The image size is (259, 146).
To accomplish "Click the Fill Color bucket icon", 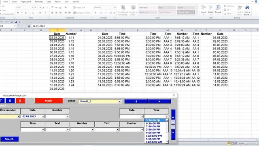I will coord(40,13).
